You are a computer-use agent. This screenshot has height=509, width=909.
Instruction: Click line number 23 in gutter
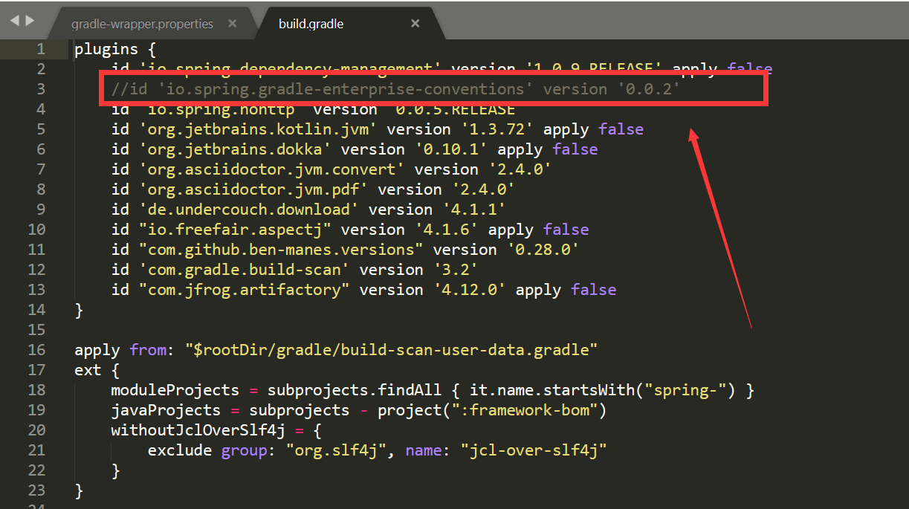[36, 490]
